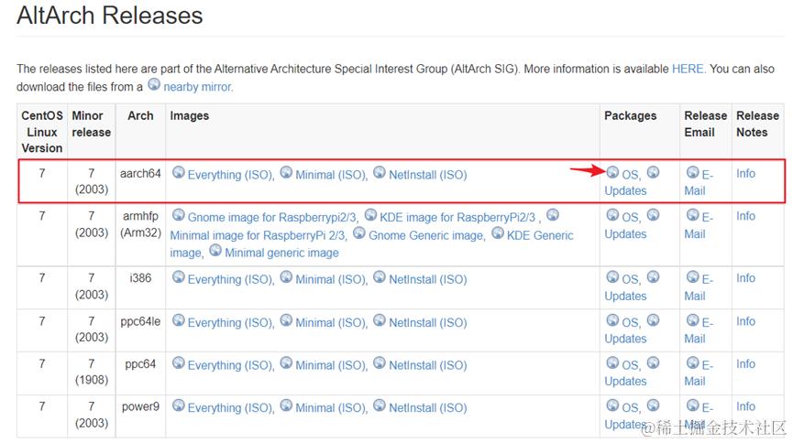793x443 pixels.
Task: Click globe icon before Minimal generic image
Action: pyautogui.click(x=215, y=250)
